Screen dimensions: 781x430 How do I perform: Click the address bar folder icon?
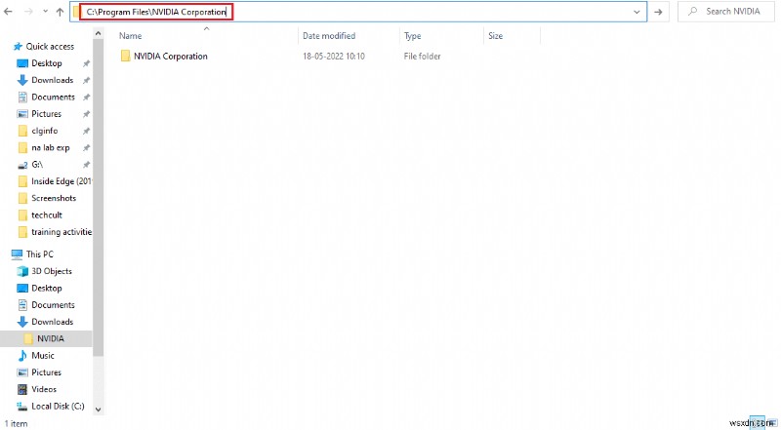(x=75, y=12)
